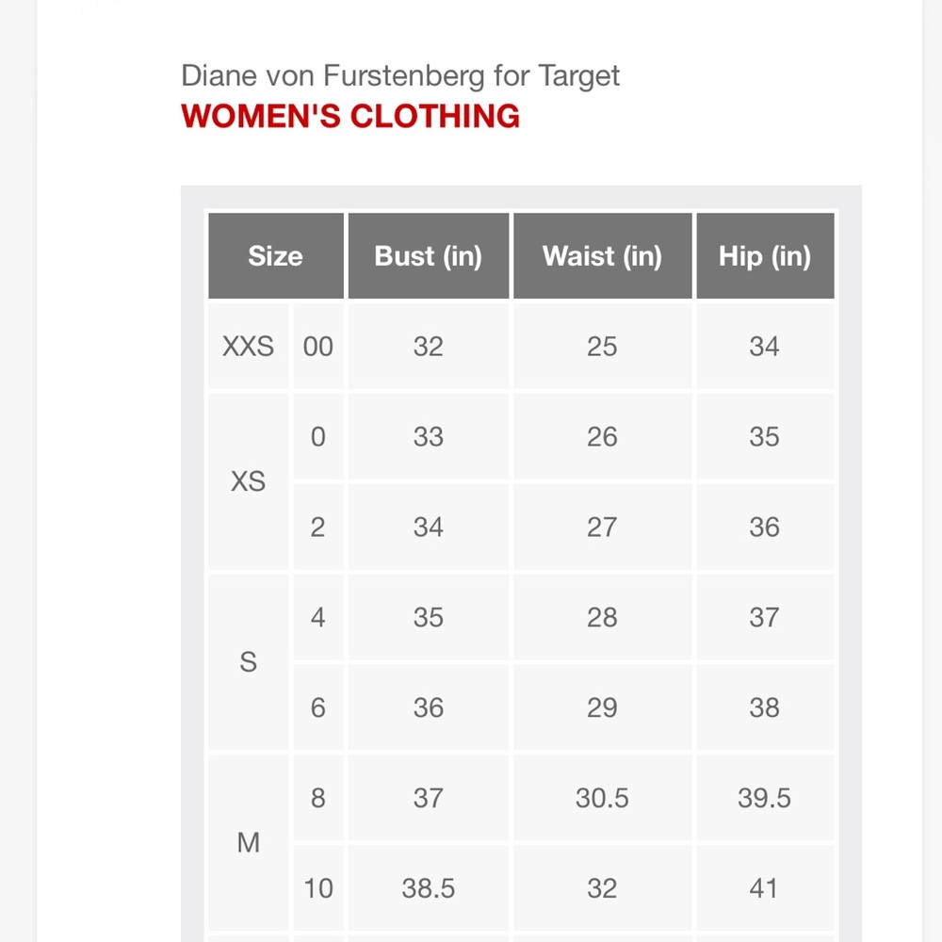Click the numeric size 8 cell
Screen dimensions: 942x942
tap(318, 798)
